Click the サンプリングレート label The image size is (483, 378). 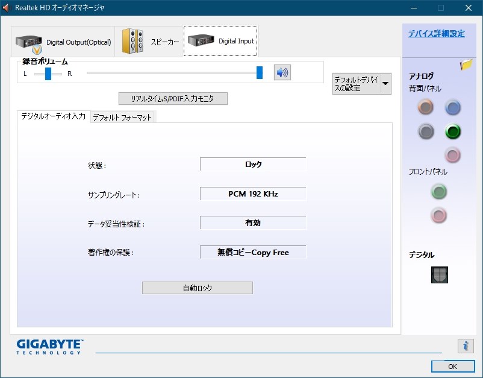point(114,195)
